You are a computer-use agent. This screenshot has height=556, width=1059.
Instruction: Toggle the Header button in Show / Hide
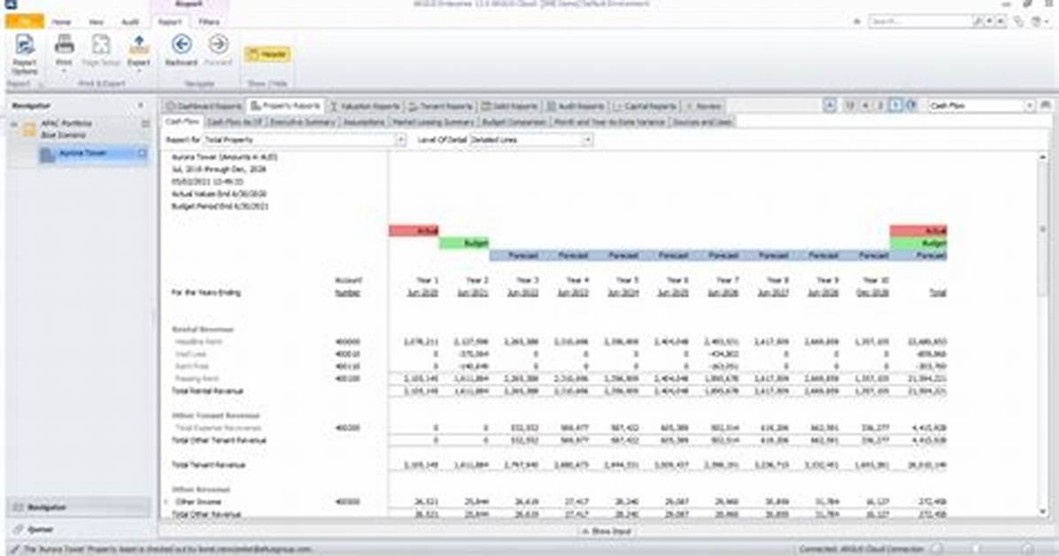(x=267, y=54)
